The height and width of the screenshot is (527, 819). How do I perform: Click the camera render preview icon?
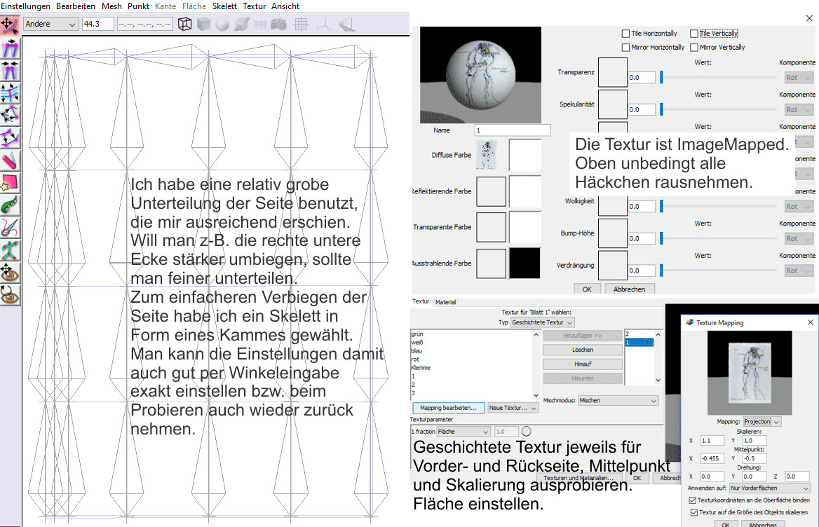click(x=279, y=24)
